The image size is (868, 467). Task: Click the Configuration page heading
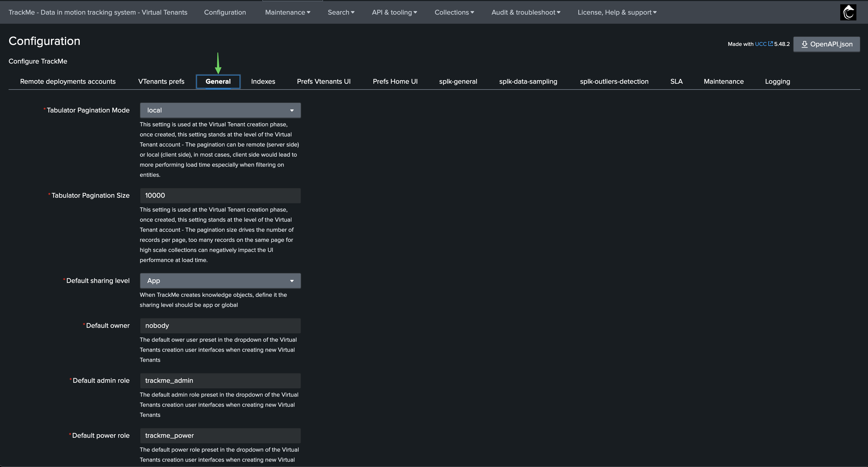[x=44, y=41]
